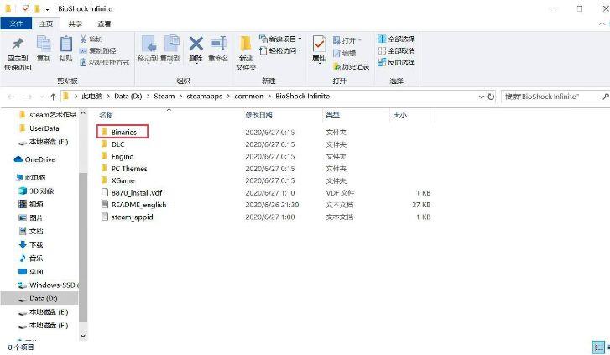
Task: Click the Forward navigation arrow
Action: coord(28,97)
